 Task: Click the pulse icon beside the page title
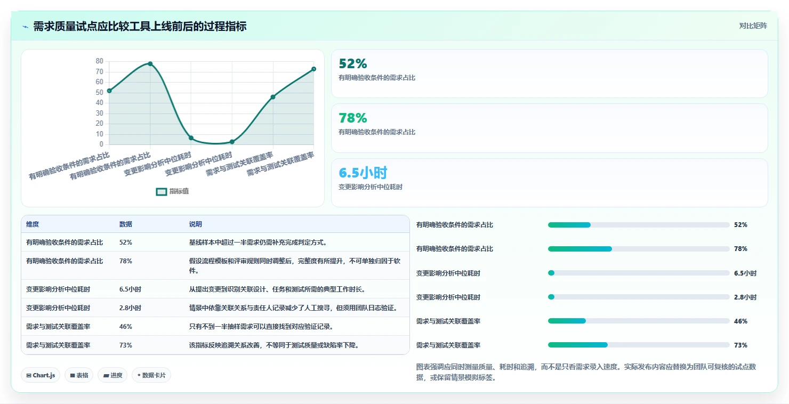[x=26, y=27]
